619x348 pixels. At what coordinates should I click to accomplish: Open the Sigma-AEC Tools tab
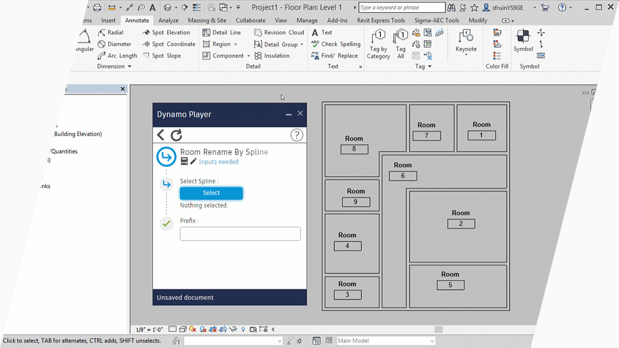[x=437, y=20]
